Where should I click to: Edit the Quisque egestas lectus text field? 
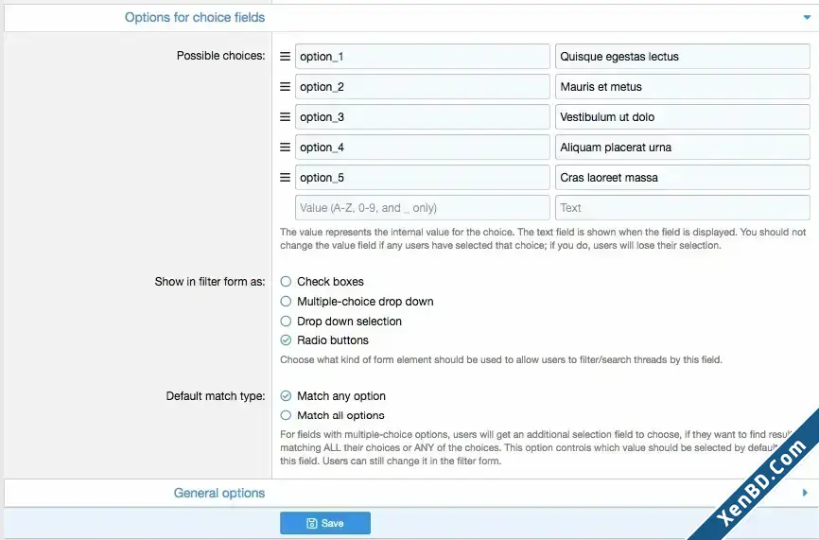683,57
